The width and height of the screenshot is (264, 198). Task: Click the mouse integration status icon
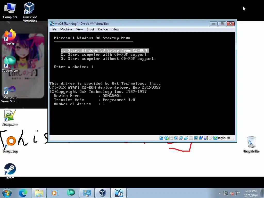pos(210,138)
